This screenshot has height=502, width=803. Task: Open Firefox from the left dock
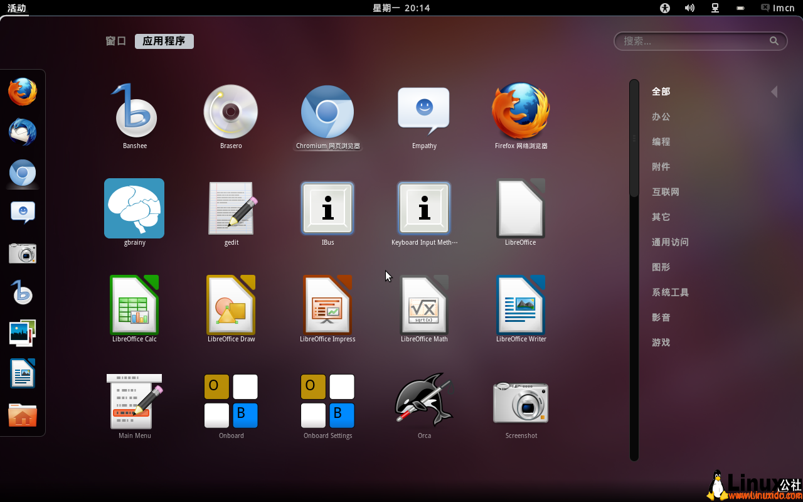pos(23,91)
